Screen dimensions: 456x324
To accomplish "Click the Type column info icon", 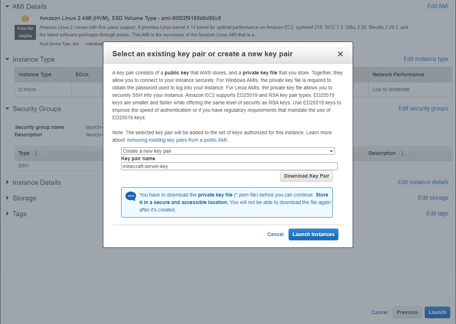I will [x=36, y=153].
